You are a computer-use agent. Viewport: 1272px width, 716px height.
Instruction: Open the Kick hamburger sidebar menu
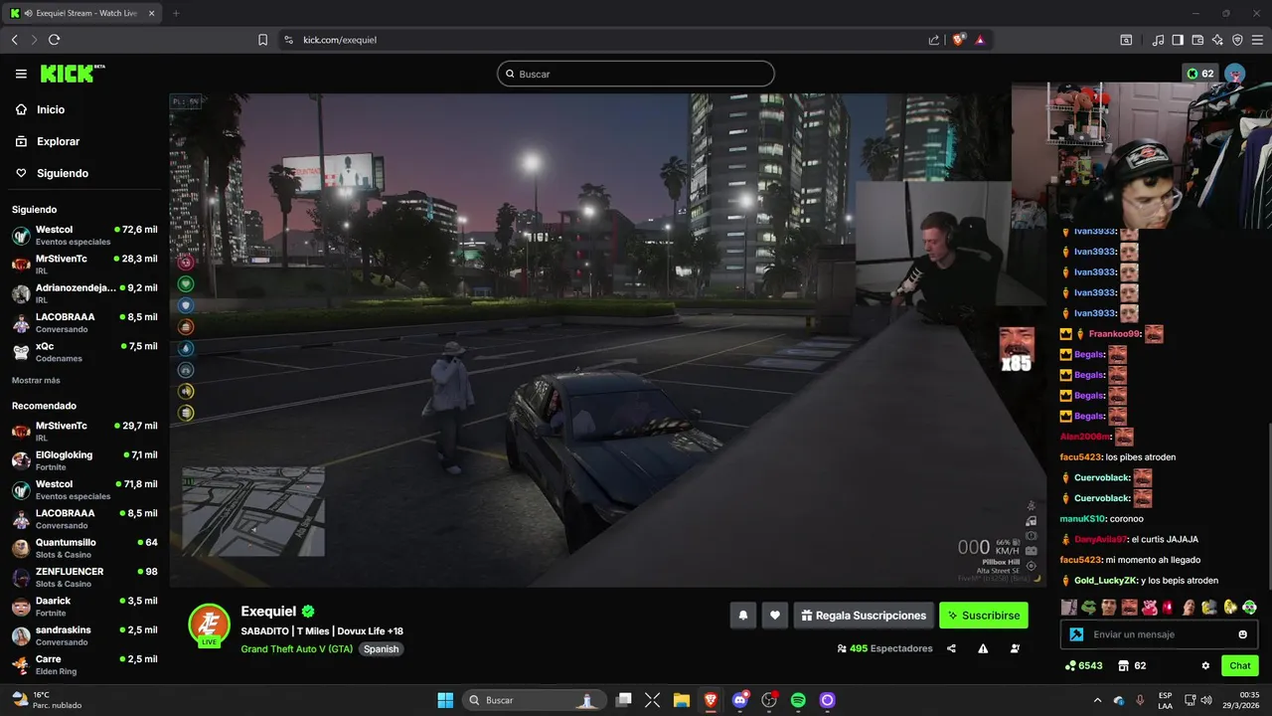(21, 74)
